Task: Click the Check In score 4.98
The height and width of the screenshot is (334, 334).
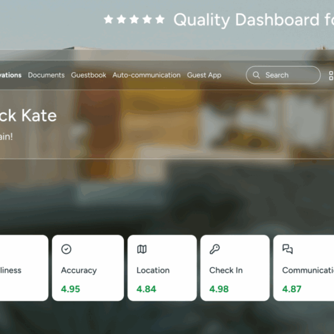Action: point(219,289)
